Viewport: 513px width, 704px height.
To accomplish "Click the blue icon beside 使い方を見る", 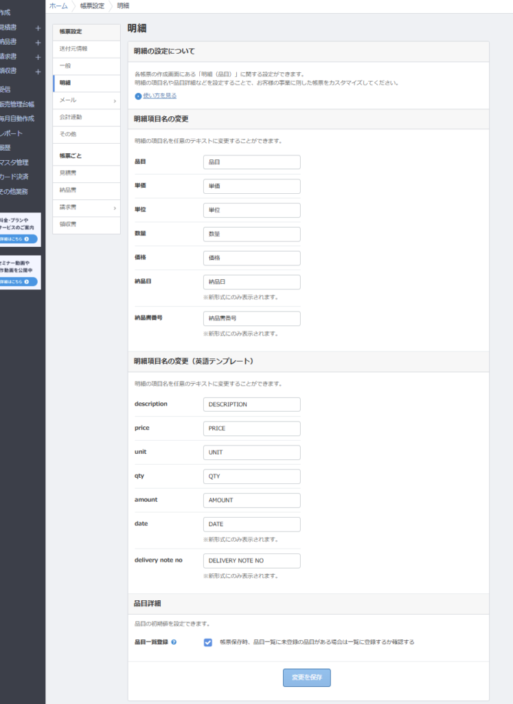I will tap(138, 96).
